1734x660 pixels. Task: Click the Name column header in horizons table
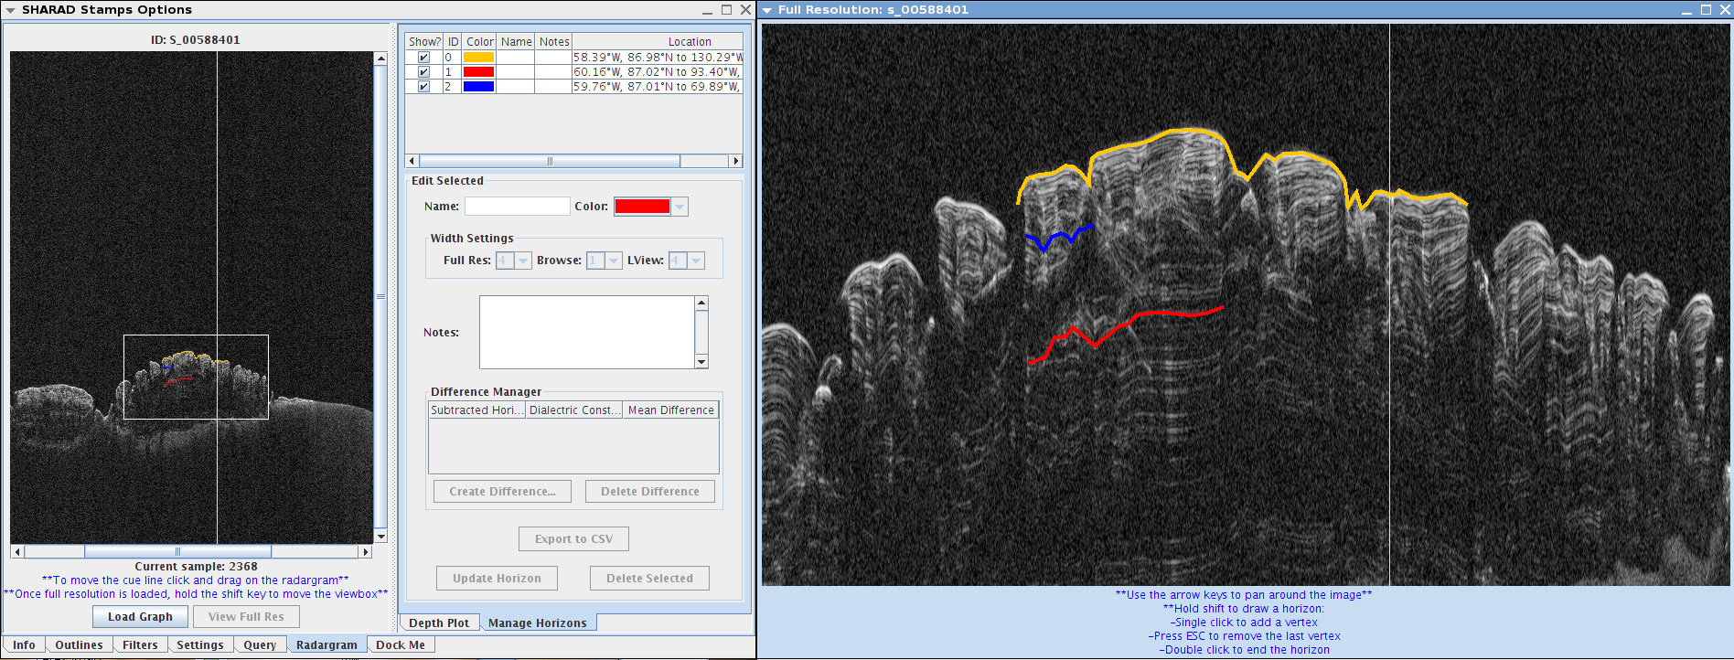tap(516, 42)
